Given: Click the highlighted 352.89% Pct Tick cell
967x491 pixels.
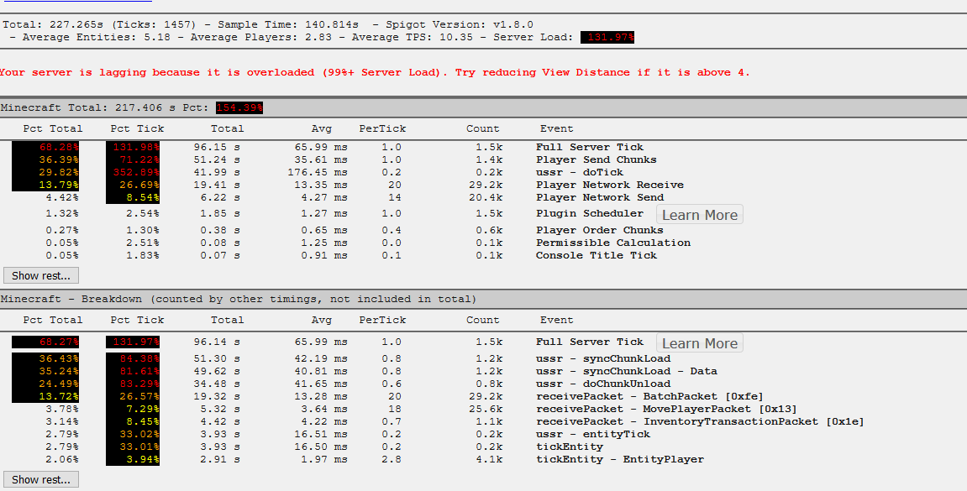Looking at the screenshot, I should tap(135, 171).
